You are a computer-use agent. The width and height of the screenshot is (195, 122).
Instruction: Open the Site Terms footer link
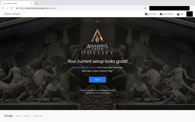coord(27,116)
